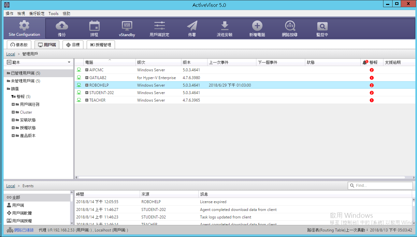Open the 網路搜尋 network search icon

point(290,26)
